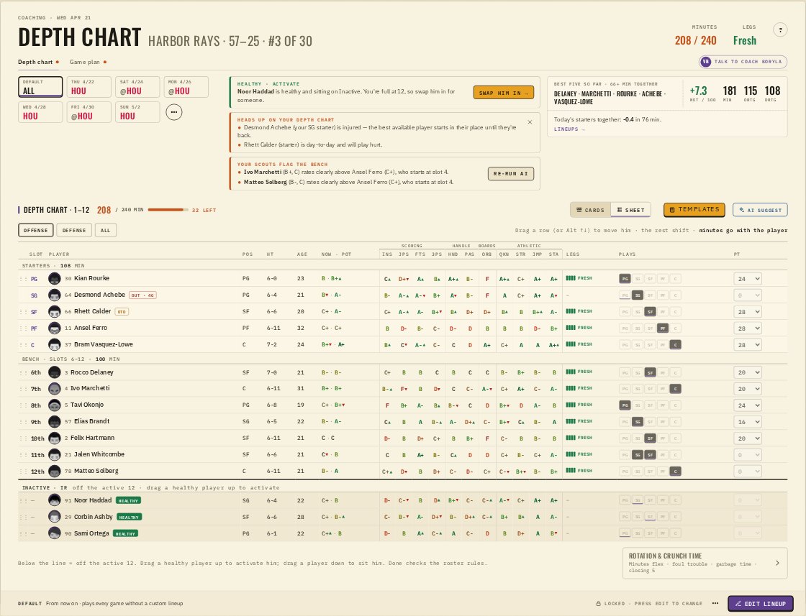806x616 pixels.
Task: Click Elias Brandt's player avatar
Action: tap(55, 421)
